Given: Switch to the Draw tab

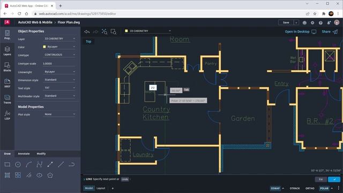Looking at the screenshot, I should [7, 154].
